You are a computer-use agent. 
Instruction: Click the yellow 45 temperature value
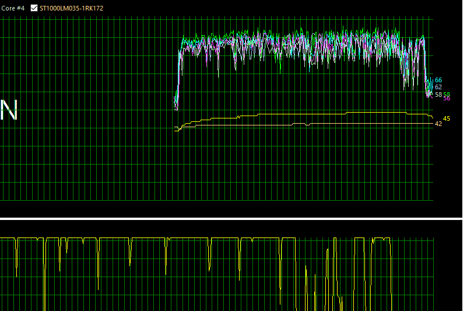click(447, 118)
